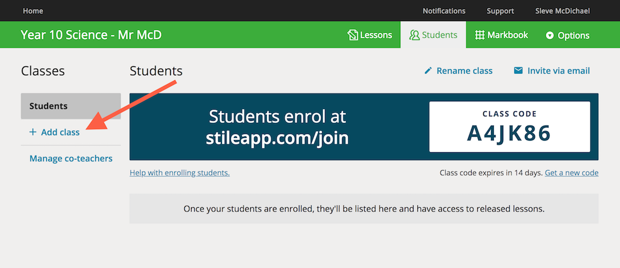The height and width of the screenshot is (268, 620).
Task: Open the Lessons tab
Action: 370,35
